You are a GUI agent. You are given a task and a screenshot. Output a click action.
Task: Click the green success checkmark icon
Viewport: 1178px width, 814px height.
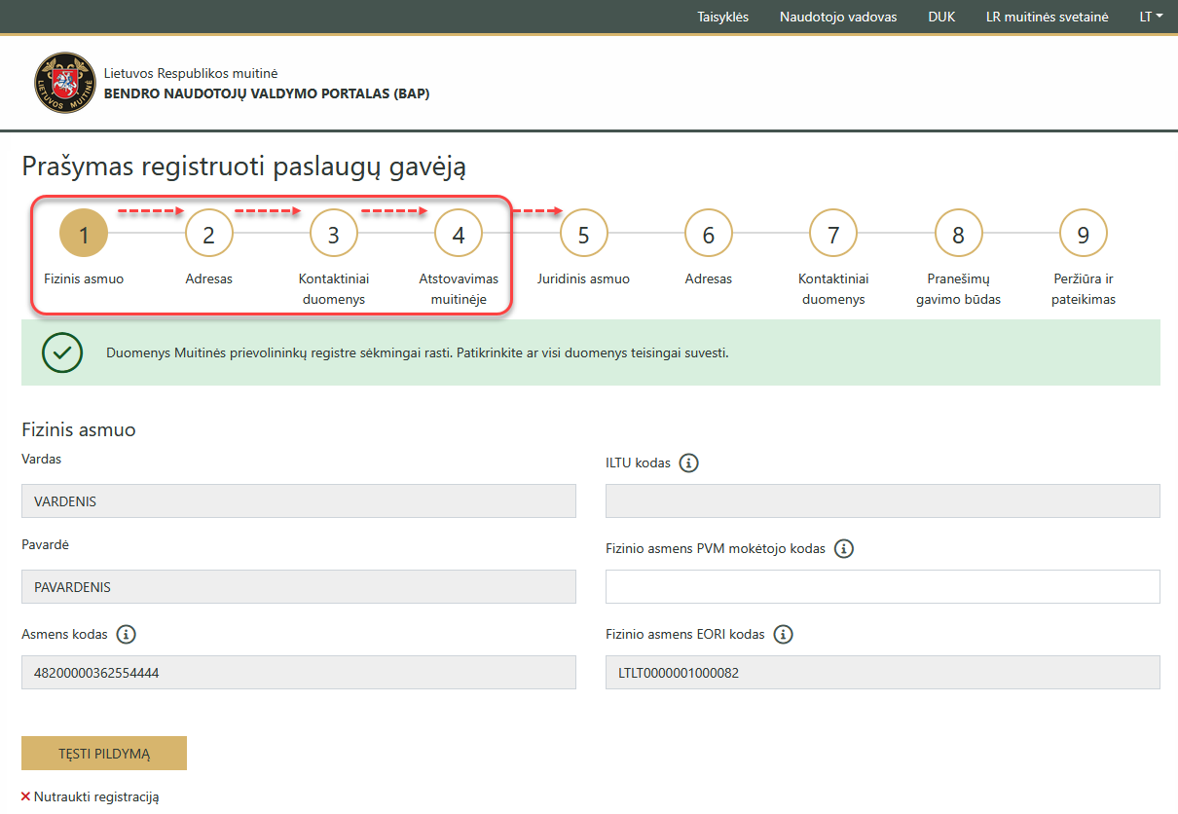[62, 353]
